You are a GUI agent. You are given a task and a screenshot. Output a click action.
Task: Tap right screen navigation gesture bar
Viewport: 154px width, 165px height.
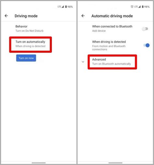click(115, 163)
